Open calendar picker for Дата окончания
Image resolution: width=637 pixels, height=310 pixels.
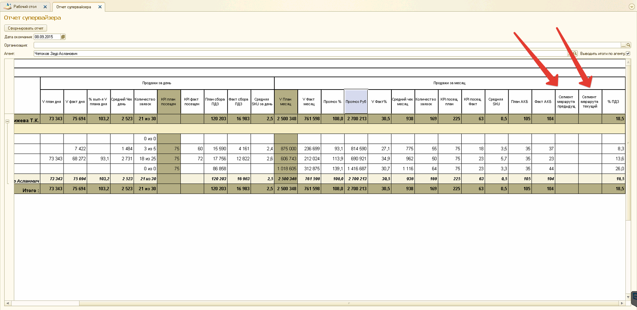tap(63, 37)
